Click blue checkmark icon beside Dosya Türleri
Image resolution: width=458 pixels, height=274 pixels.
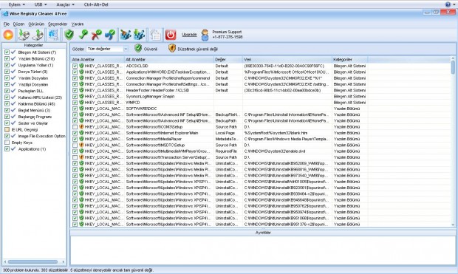click(13, 72)
